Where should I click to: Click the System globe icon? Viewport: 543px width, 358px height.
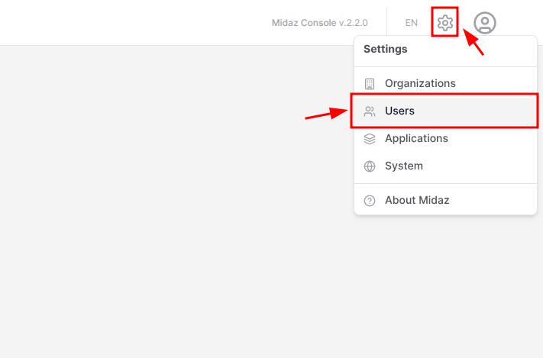(370, 166)
